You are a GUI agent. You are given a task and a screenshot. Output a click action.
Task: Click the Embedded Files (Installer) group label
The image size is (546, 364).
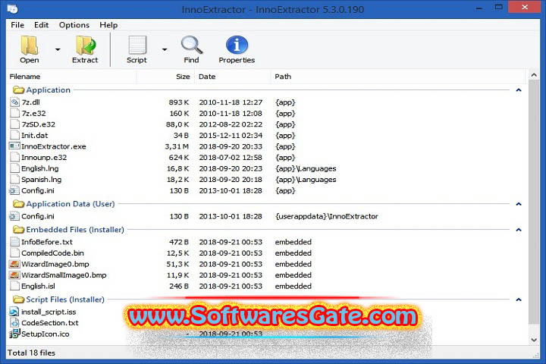(75, 230)
